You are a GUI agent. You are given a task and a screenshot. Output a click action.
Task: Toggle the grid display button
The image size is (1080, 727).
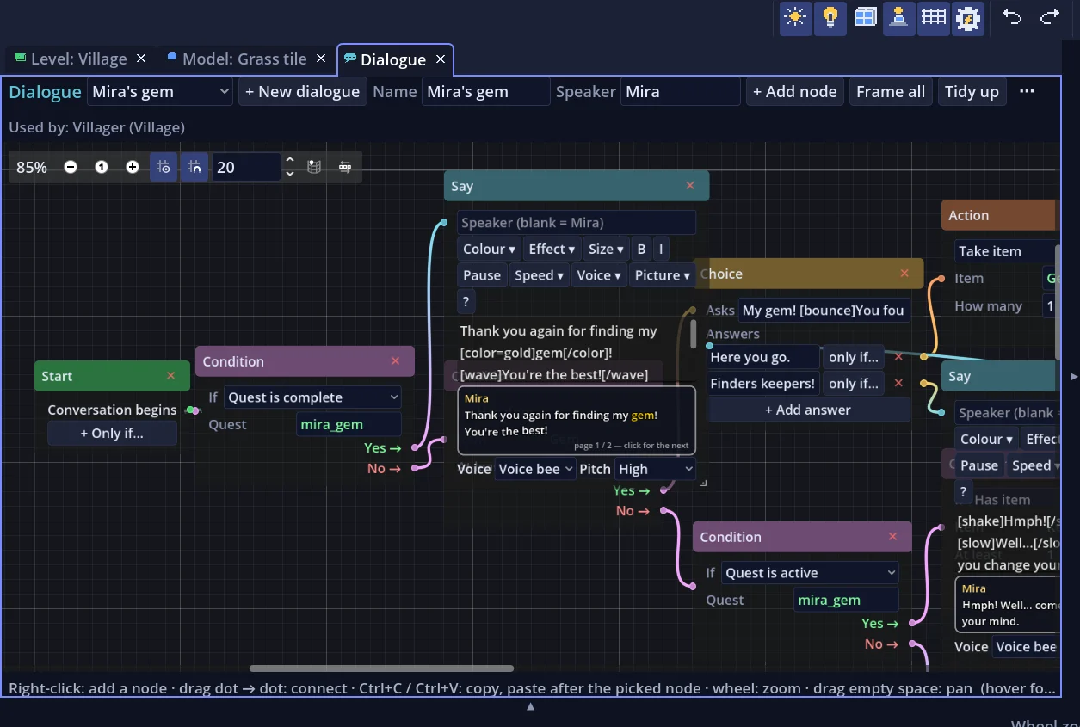pos(933,17)
